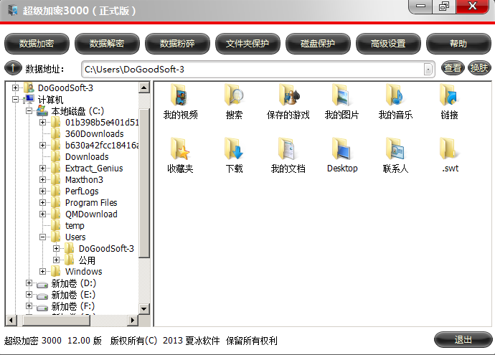
Task: Select 360Downloads in the folder tree
Action: [x=95, y=134]
